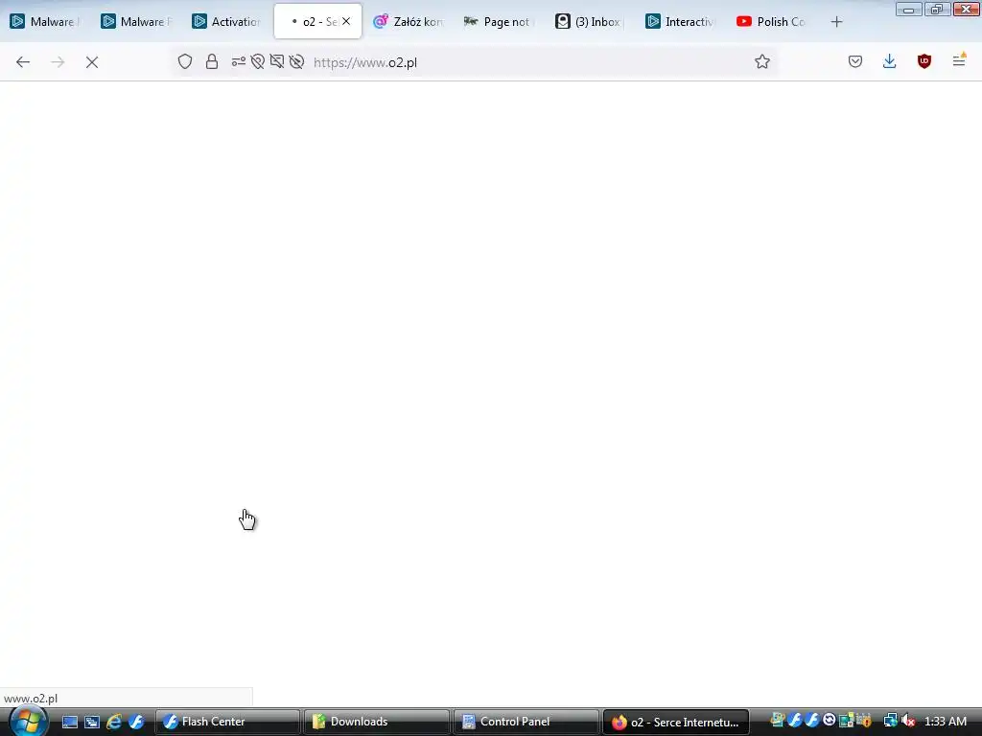Go back to the previous page
The height and width of the screenshot is (736, 982).
(23, 62)
